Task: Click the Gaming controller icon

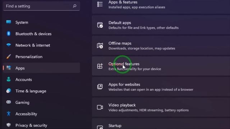Action: point(9,102)
